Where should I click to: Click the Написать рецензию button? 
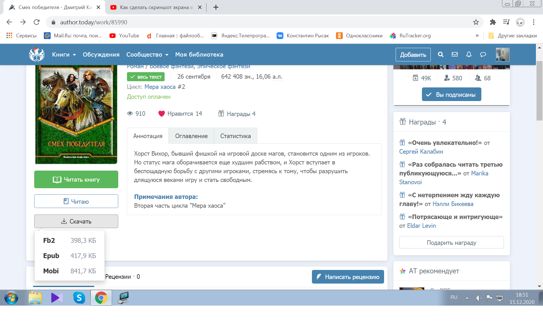click(x=348, y=277)
